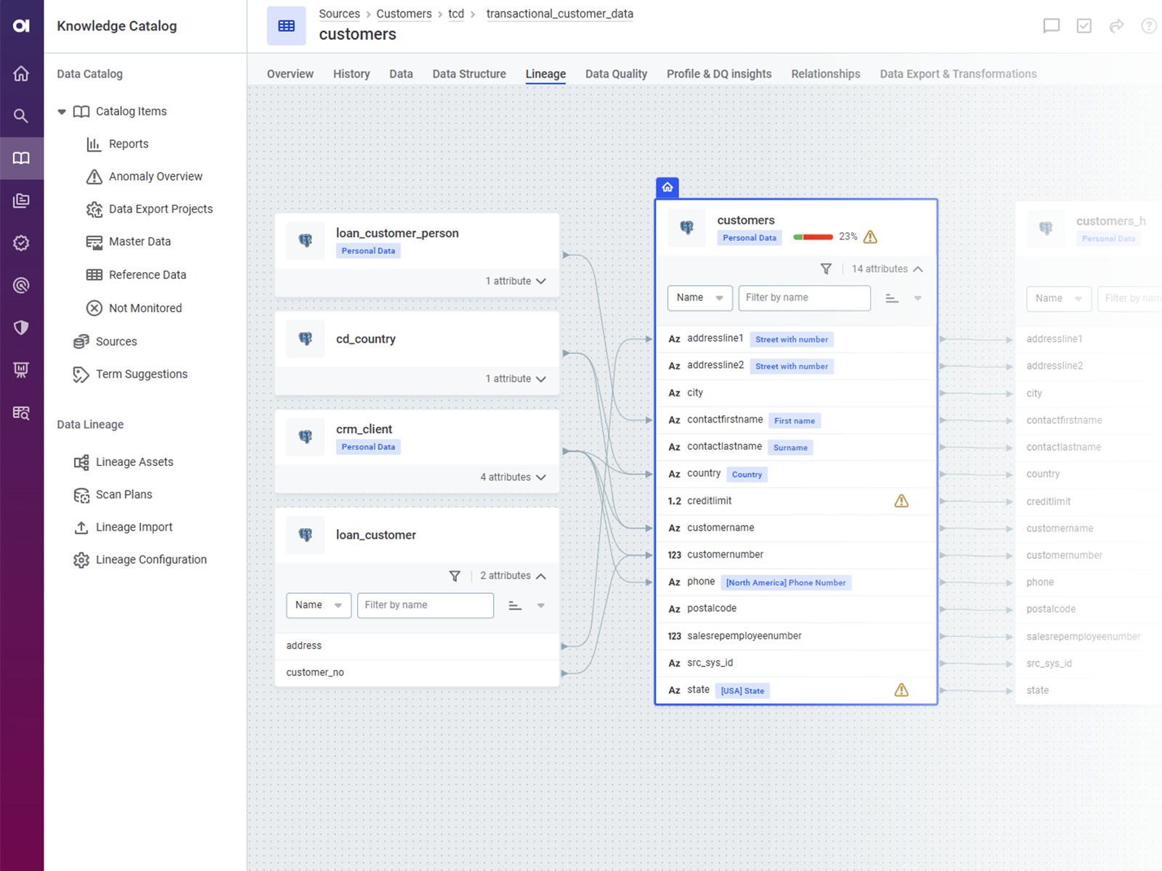Image resolution: width=1162 pixels, height=871 pixels.
Task: Click the tasks checkmark icon in header
Action: (1084, 26)
